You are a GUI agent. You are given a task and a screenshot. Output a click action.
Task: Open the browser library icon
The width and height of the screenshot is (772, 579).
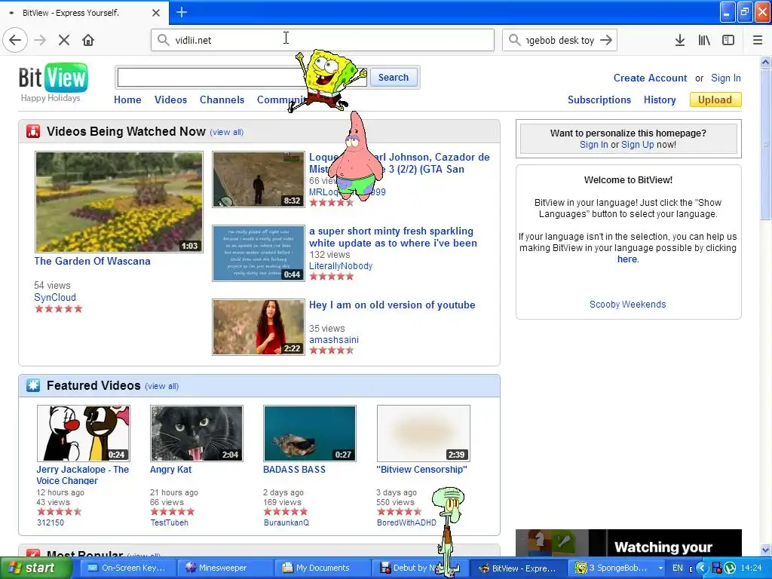(704, 40)
